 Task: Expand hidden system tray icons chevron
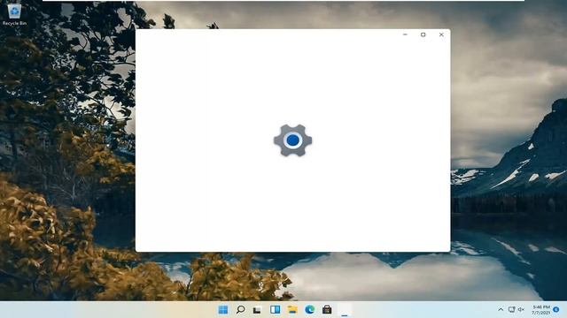tap(501, 310)
